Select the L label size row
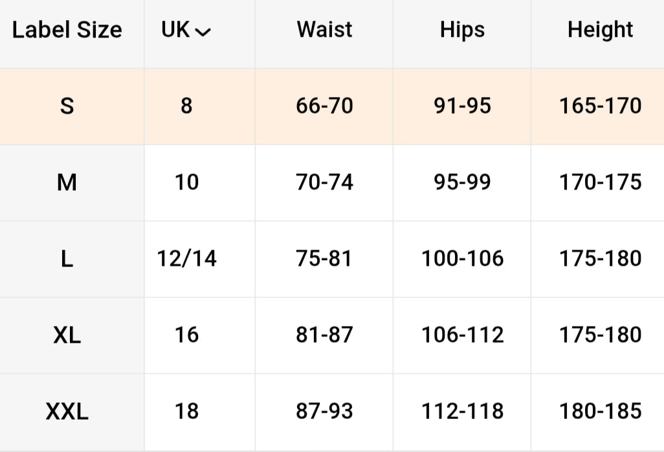The image size is (664, 452). click(67, 259)
